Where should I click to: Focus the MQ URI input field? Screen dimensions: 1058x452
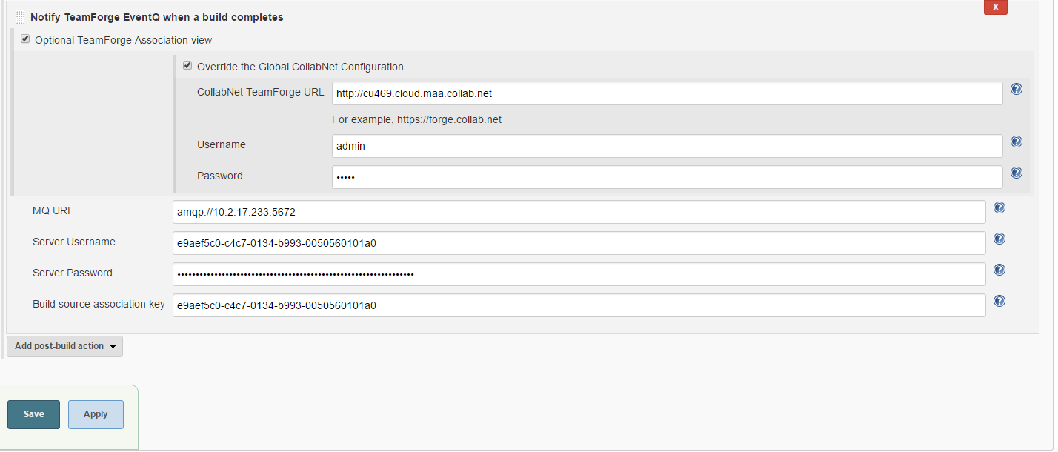(579, 212)
